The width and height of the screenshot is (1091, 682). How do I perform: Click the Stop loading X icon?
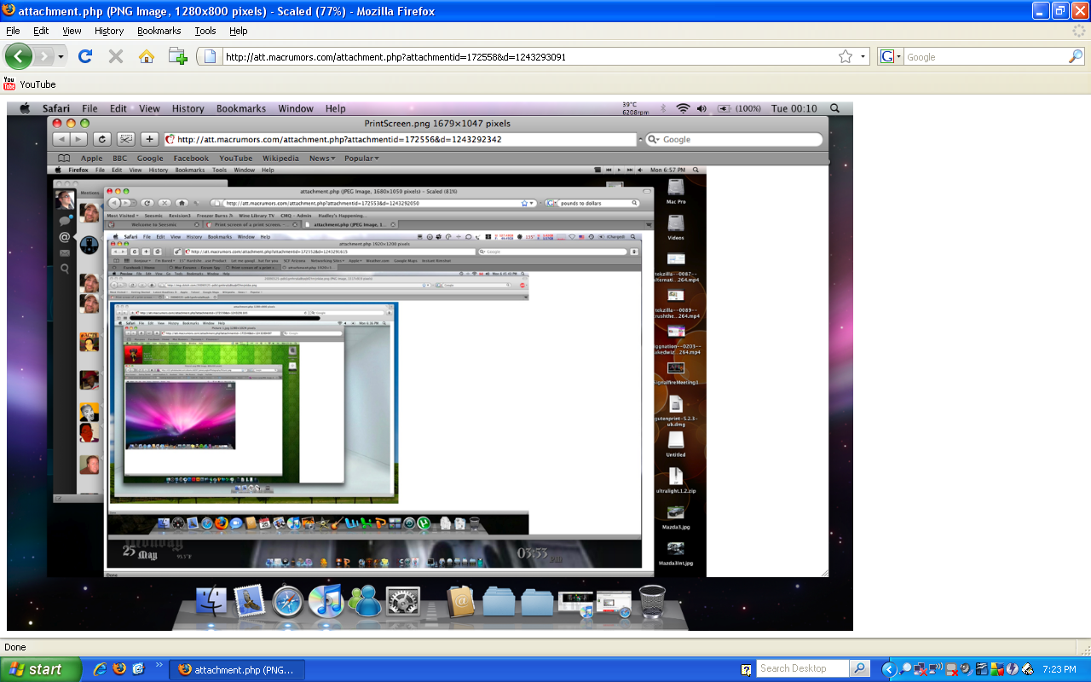point(116,56)
